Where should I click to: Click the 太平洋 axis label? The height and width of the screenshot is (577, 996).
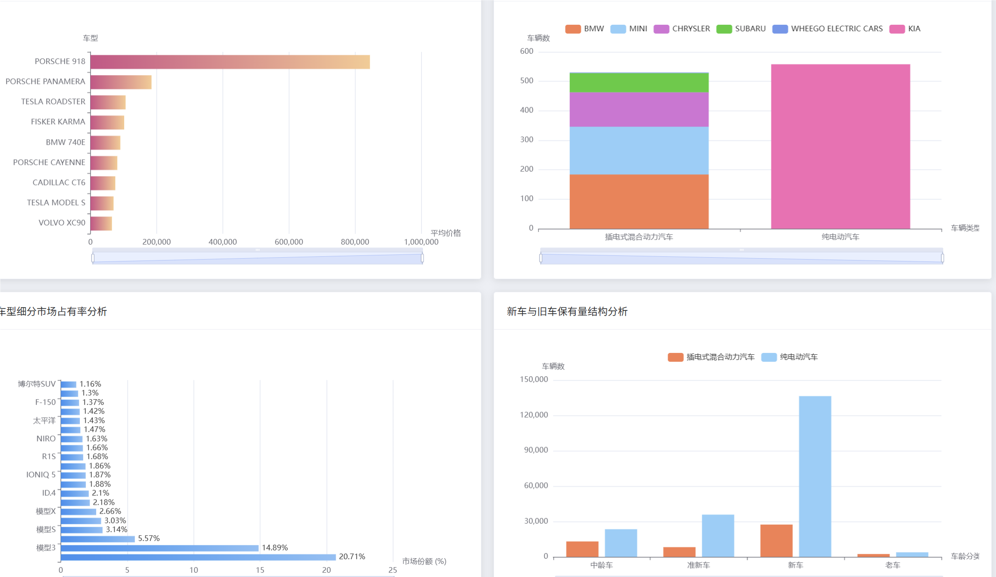pos(44,421)
